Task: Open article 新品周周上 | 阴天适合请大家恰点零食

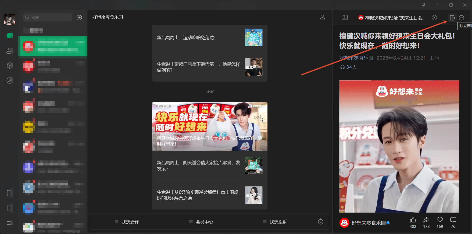Action: [x=198, y=166]
